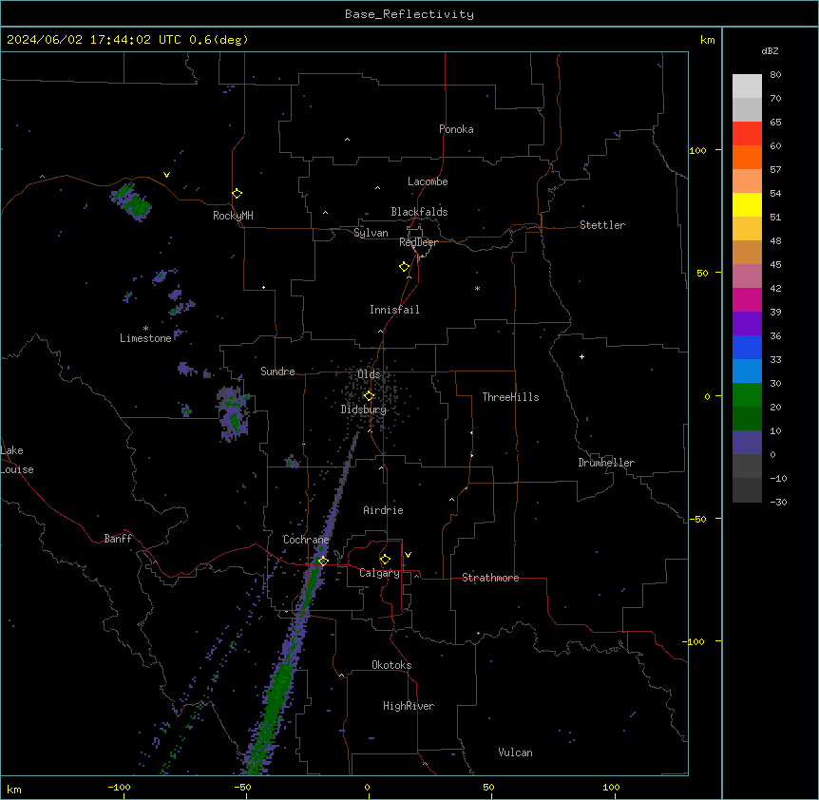
Task: Click the HighRiver label
Action: click(x=409, y=706)
